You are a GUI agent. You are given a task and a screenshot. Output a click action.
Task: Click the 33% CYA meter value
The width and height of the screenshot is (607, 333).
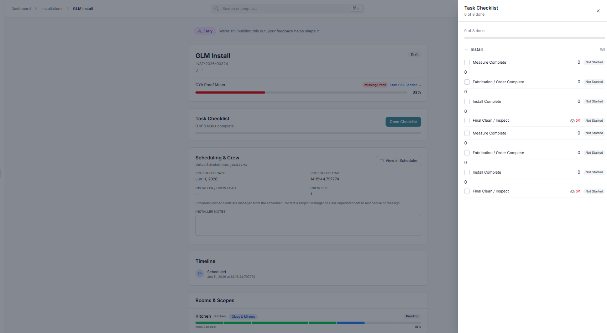[x=417, y=92]
